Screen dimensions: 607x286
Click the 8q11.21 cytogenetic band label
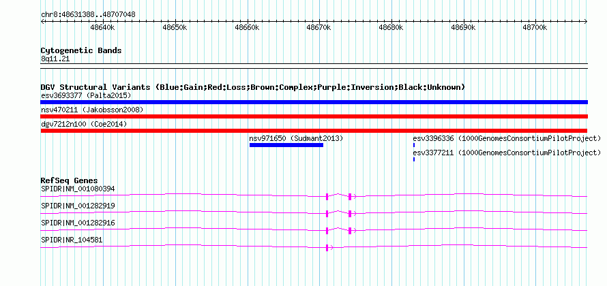pyautogui.click(x=55, y=59)
